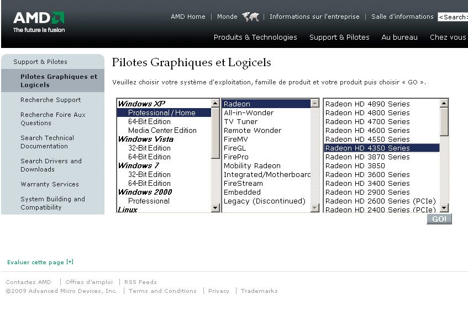Open Recherche Foire Aux Questions link
The width and height of the screenshot is (468, 316).
(x=53, y=119)
